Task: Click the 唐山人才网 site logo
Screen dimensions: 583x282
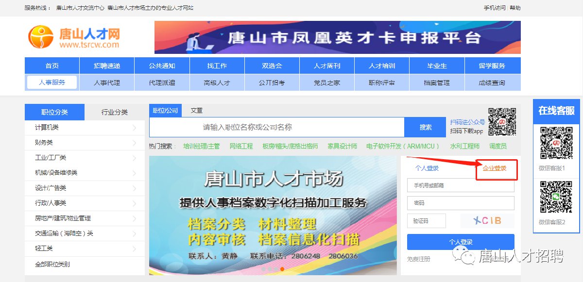Action: 74,37
